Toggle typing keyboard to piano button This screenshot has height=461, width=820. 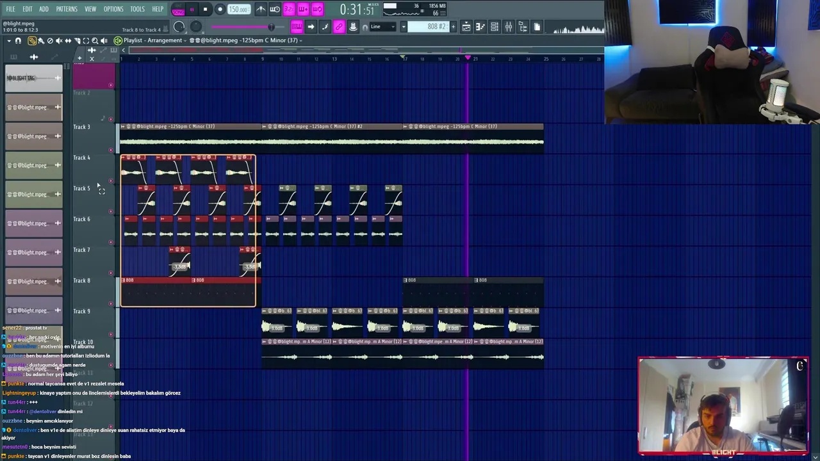coord(297,27)
